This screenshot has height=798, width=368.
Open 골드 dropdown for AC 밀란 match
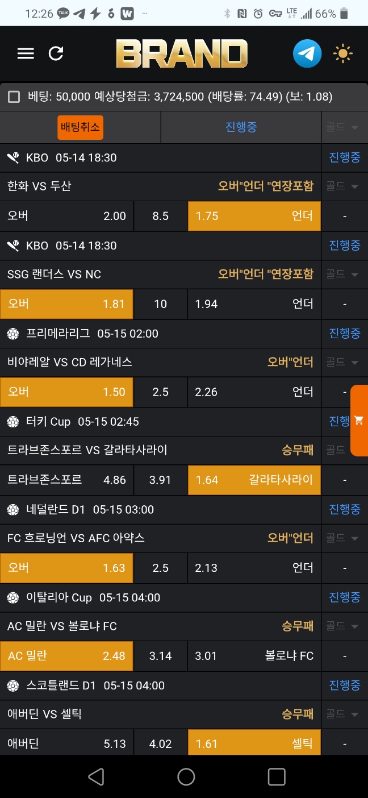coord(342,626)
